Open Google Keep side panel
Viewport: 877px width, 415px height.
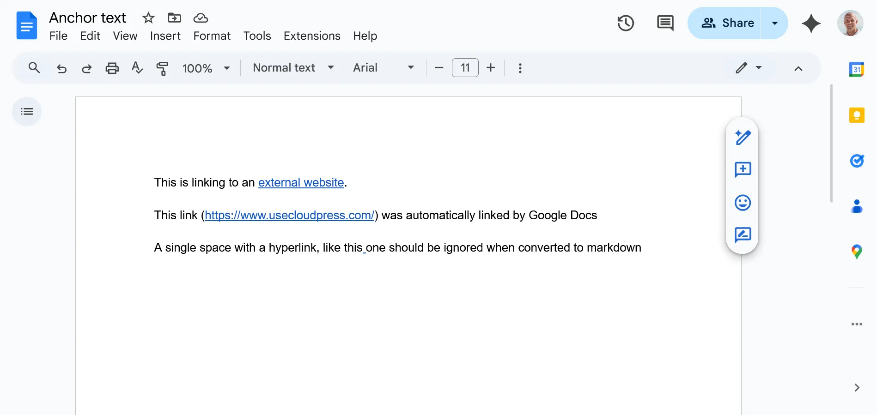coord(857,115)
